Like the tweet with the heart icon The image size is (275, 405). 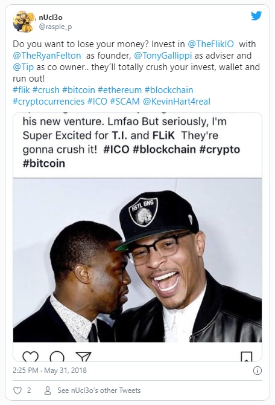click(x=17, y=390)
